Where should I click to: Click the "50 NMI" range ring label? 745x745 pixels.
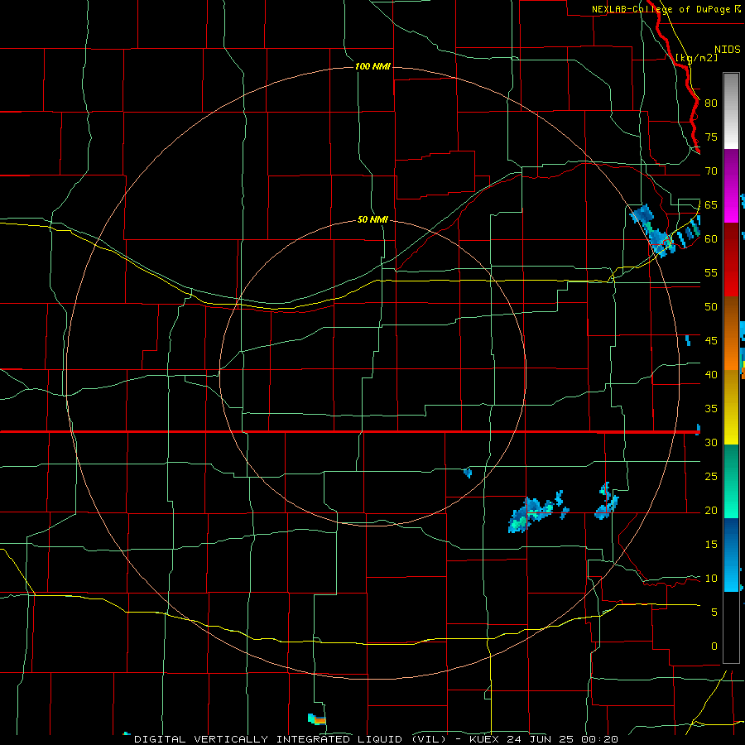tap(372, 219)
